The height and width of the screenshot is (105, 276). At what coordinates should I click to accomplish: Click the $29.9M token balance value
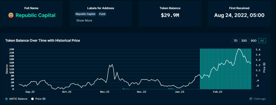pos(170,15)
